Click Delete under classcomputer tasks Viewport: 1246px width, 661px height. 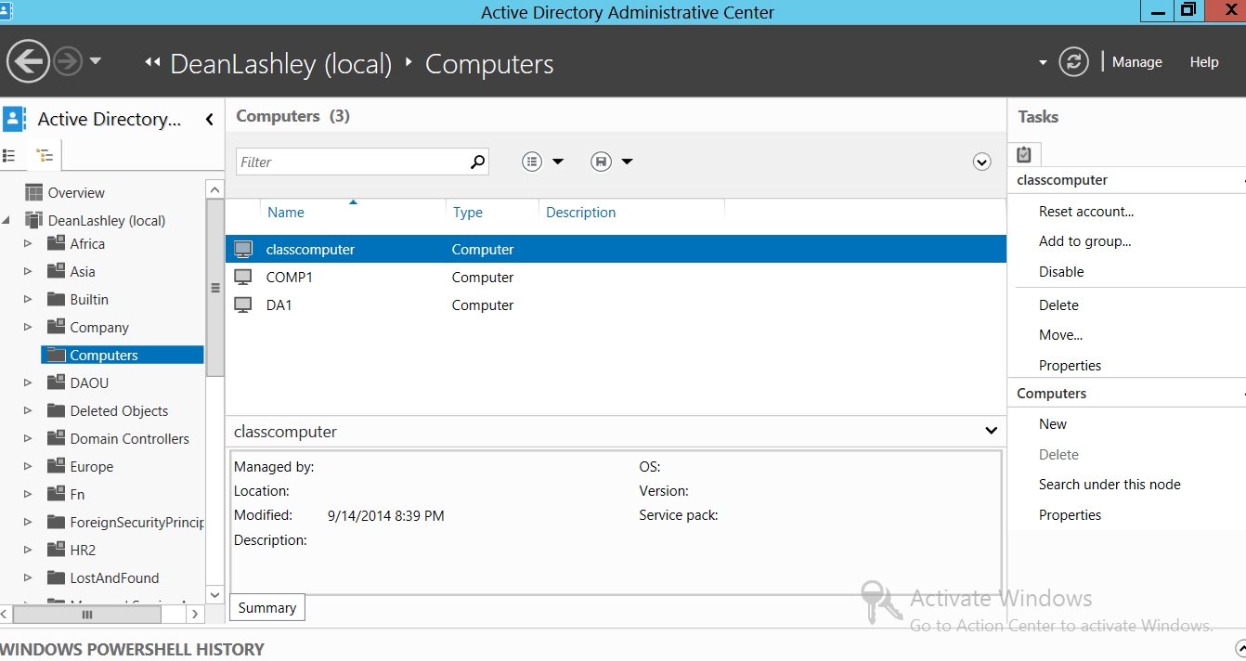(x=1058, y=305)
